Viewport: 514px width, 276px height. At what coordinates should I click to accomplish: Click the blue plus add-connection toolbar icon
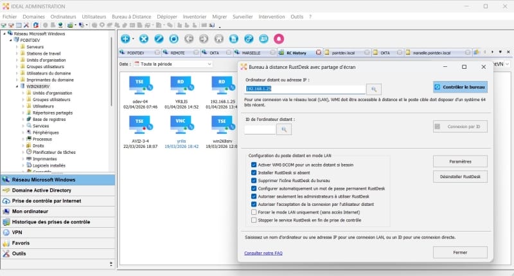[126, 39]
